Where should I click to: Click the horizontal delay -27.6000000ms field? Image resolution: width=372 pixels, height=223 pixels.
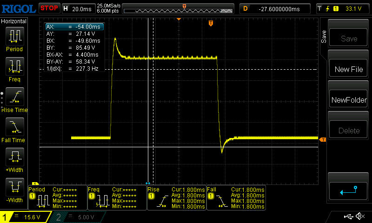coord(279,9)
